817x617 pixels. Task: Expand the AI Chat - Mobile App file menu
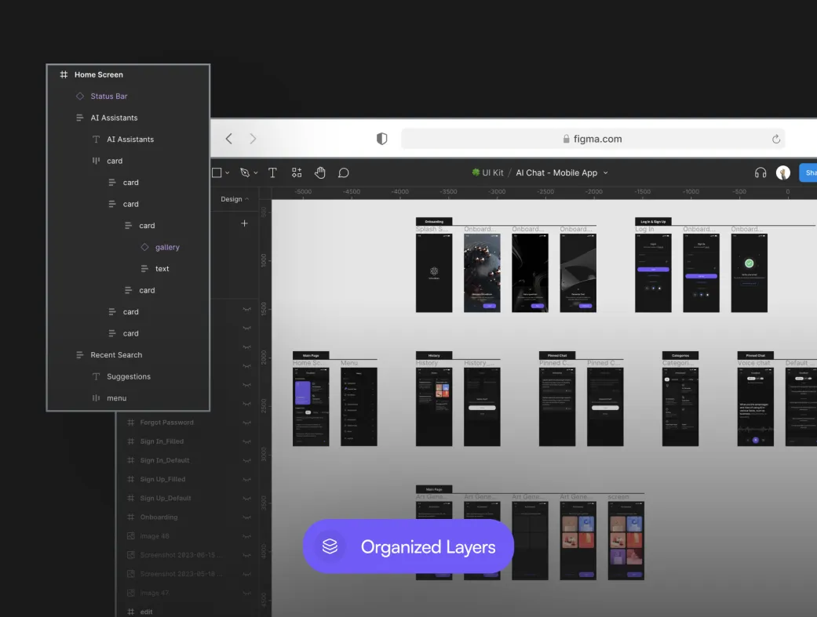[605, 172]
